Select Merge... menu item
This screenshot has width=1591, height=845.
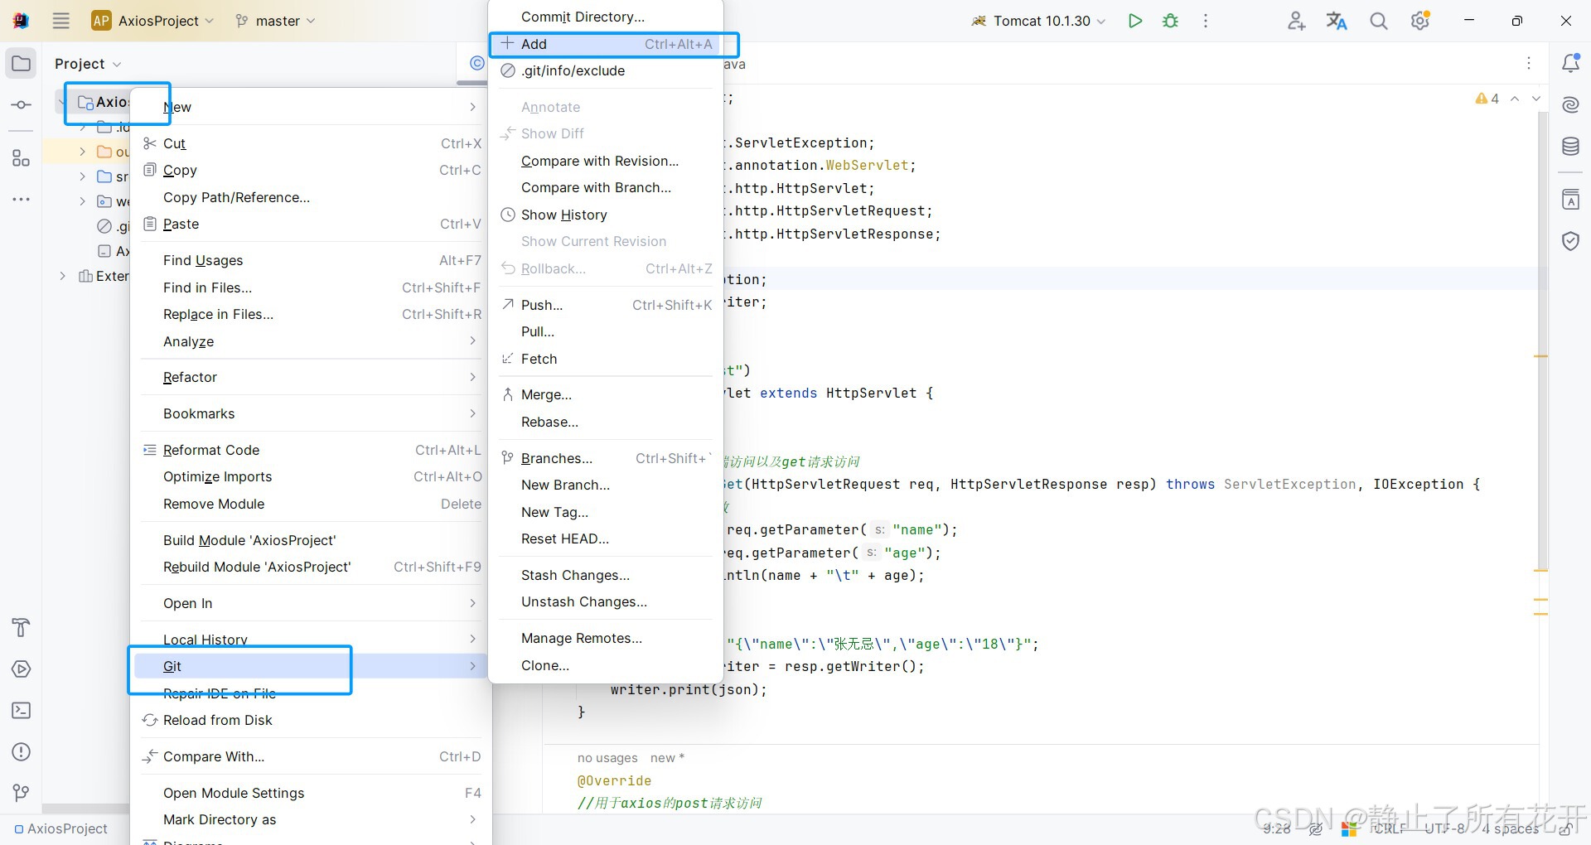coord(606,394)
